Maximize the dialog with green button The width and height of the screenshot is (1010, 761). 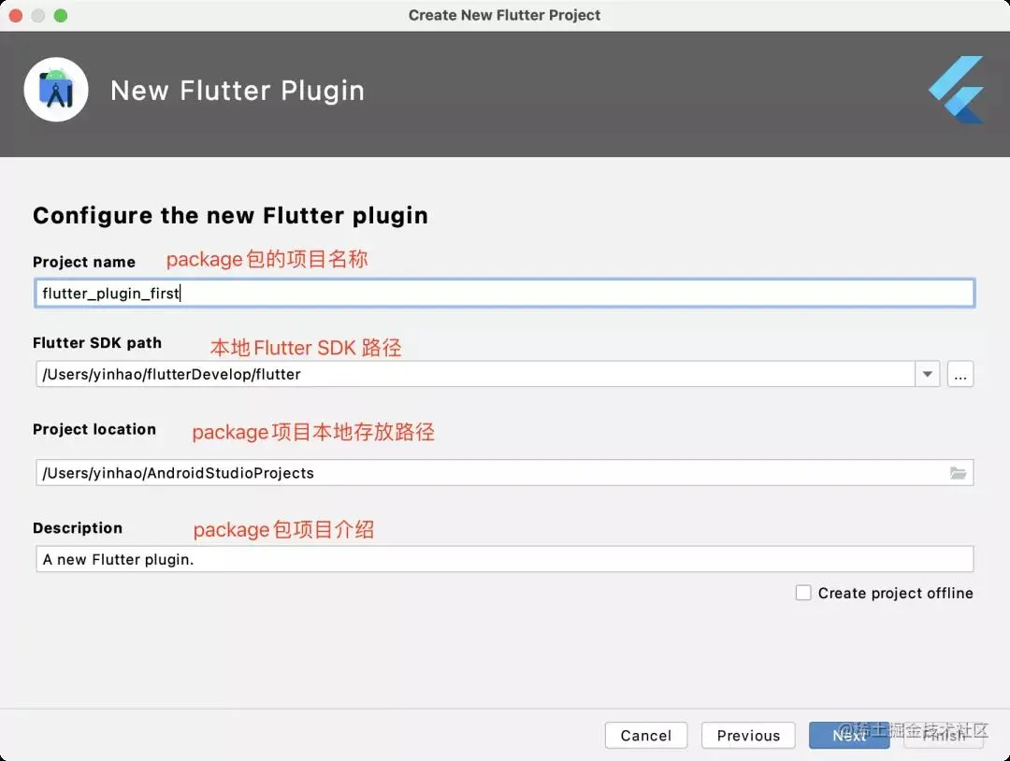click(61, 16)
